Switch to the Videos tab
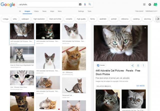The width and height of the screenshot is (160, 111). tap(36, 11)
